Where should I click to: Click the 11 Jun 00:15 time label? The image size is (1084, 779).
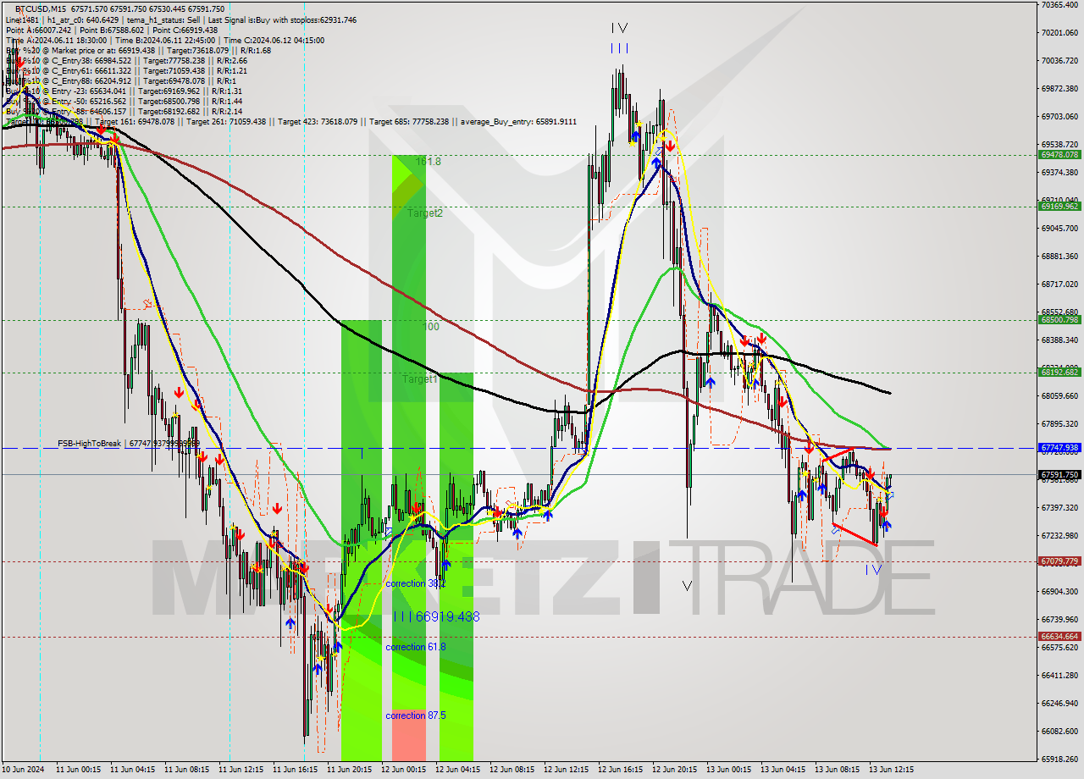point(78,771)
